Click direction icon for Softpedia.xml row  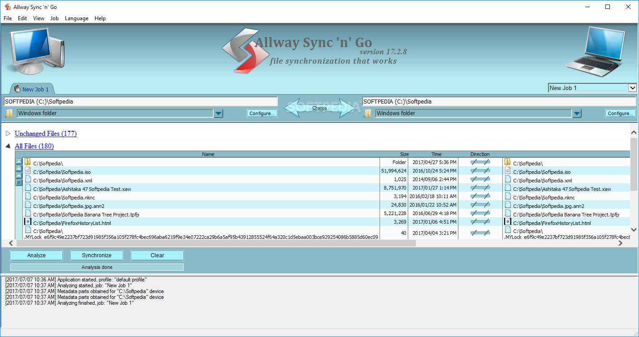480,179
